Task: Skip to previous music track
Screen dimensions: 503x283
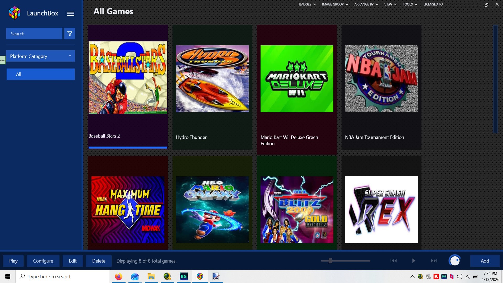Action: click(x=393, y=261)
